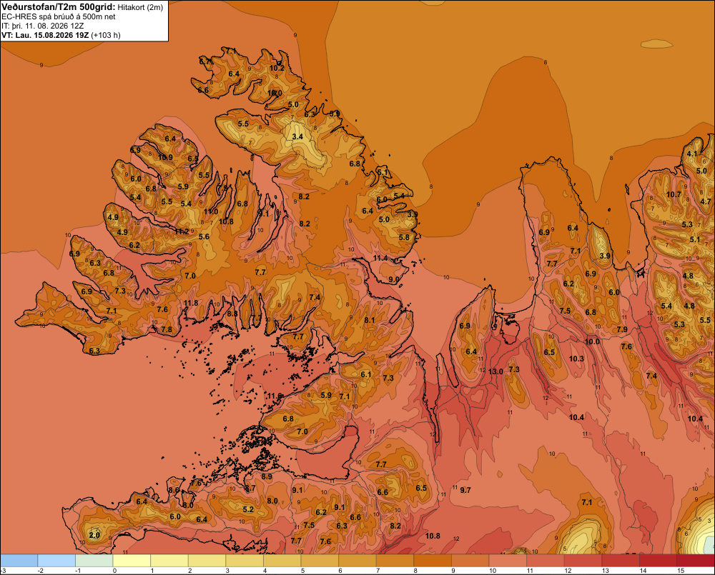The height and width of the screenshot is (575, 715).
Task: Click the forecast offset '(+103 h)'
Action: point(106,35)
